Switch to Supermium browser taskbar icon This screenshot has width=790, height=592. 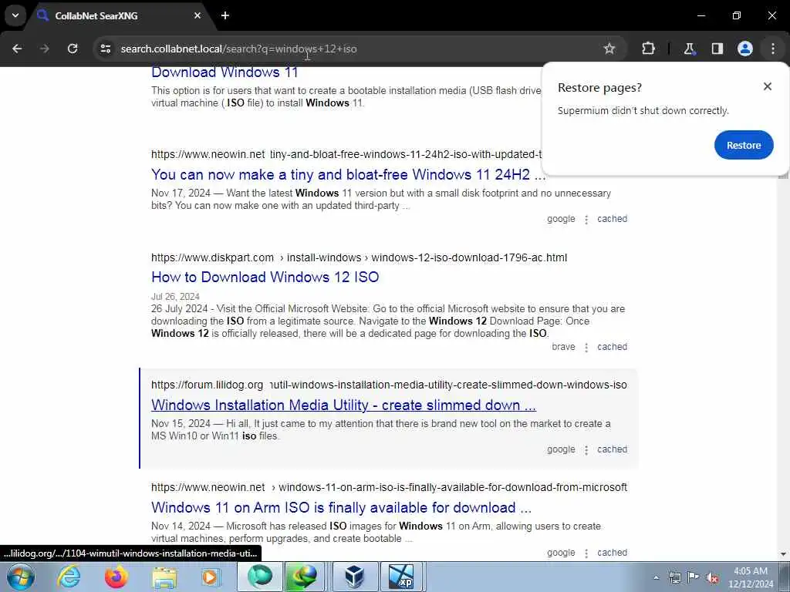click(x=260, y=577)
